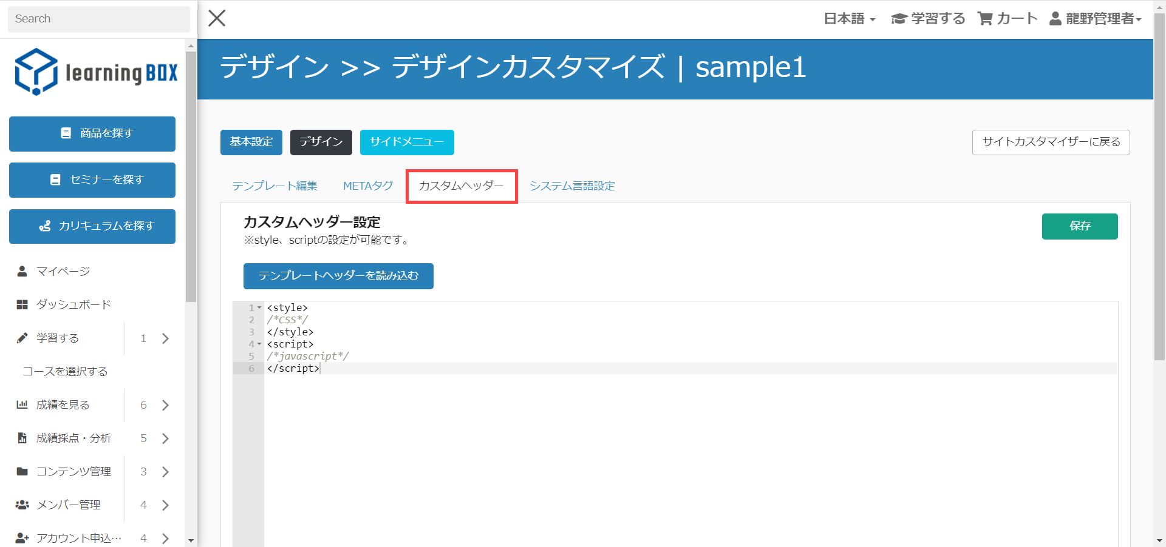Screen dimensions: 1166x547
Task: Click the 成績を見る chart icon
Action: 22,404
